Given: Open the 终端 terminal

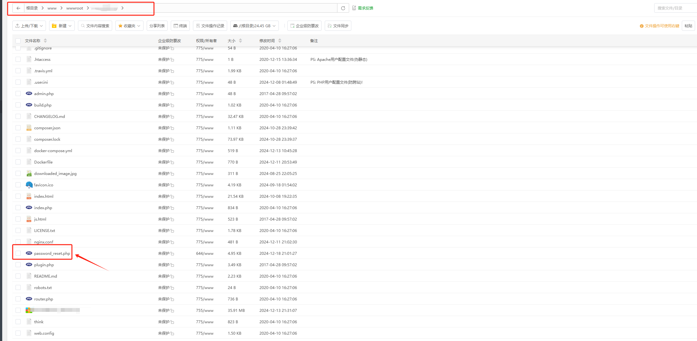Looking at the screenshot, I should pyautogui.click(x=180, y=26).
